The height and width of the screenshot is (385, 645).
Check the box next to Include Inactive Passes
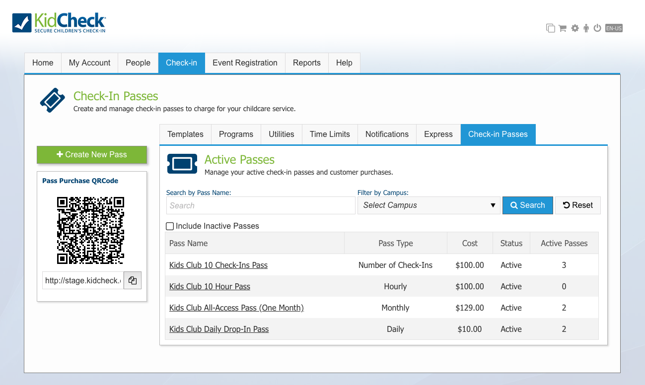pyautogui.click(x=170, y=226)
